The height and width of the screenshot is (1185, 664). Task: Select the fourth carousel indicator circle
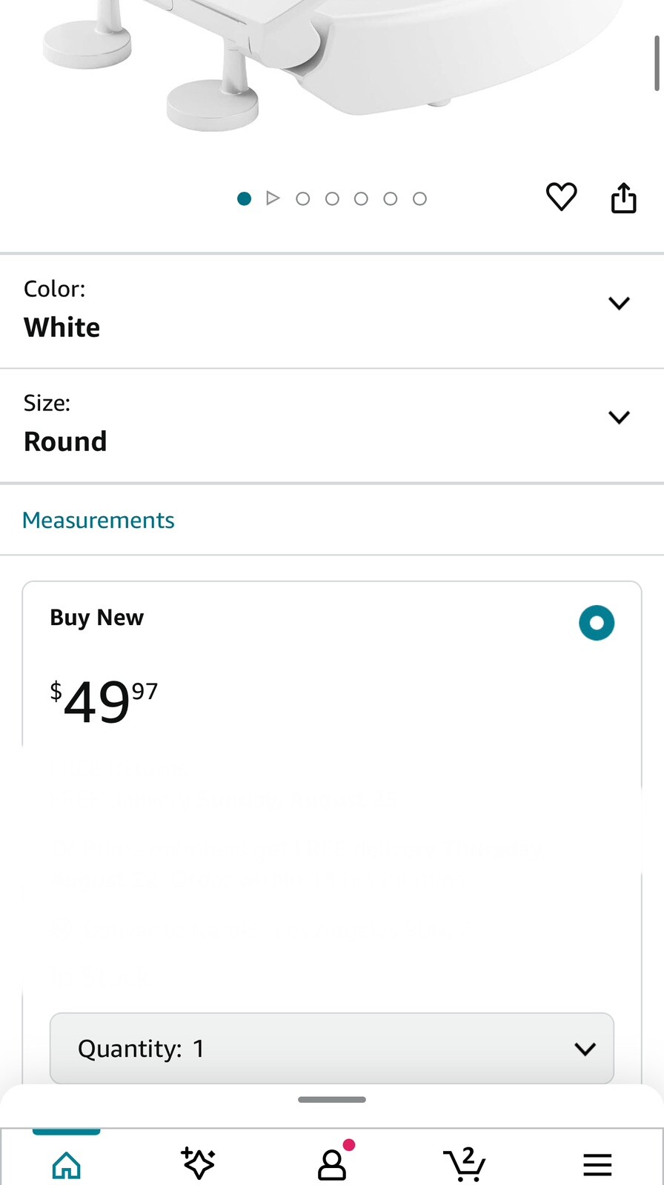coord(361,198)
